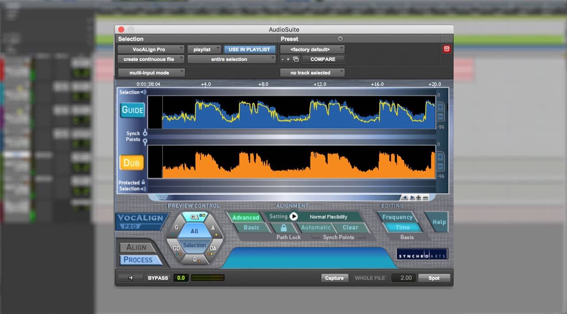Open the VocALign Pro plugin selector dropdown
This screenshot has width=567, height=314.
[151, 49]
